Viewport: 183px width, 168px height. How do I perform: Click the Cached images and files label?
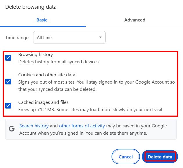[x=43, y=102]
